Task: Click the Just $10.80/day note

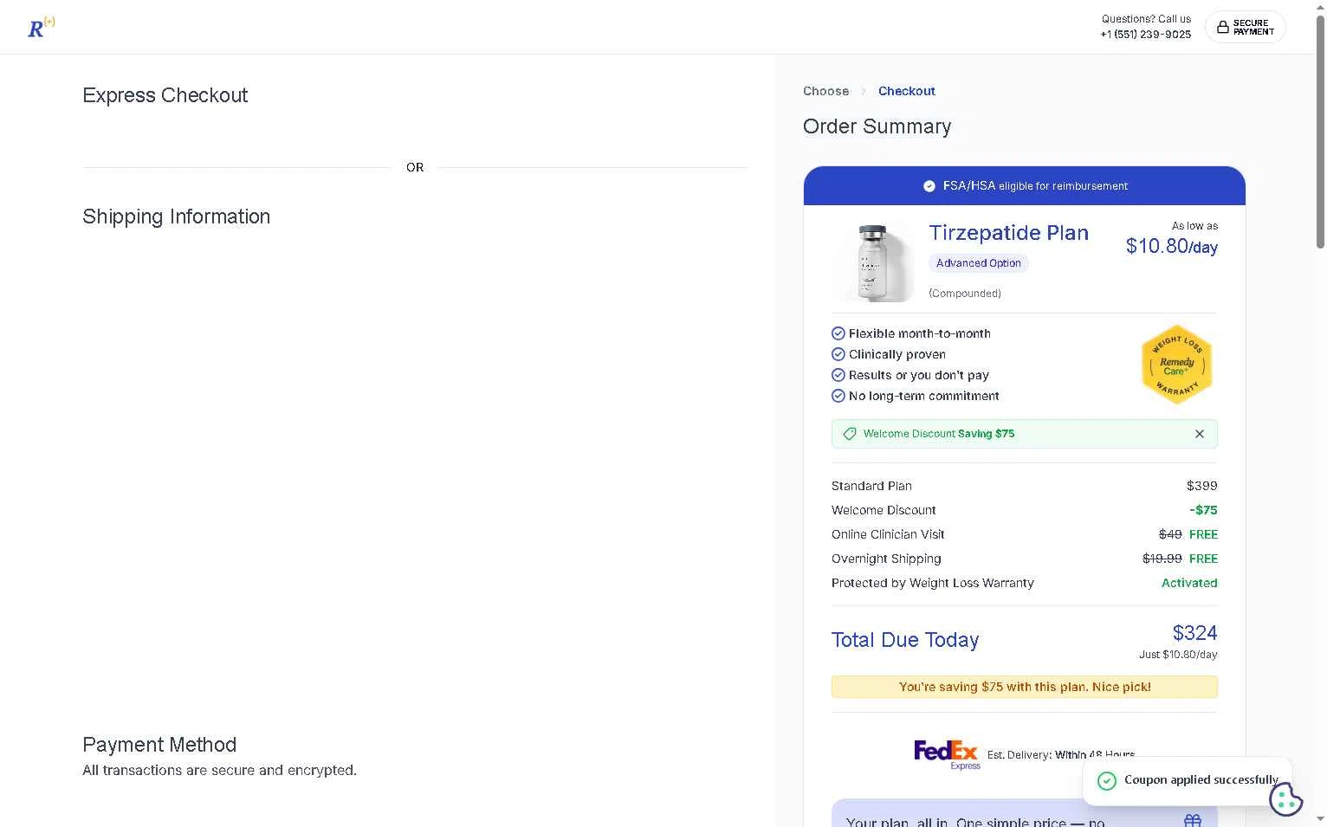Action: (x=1178, y=655)
